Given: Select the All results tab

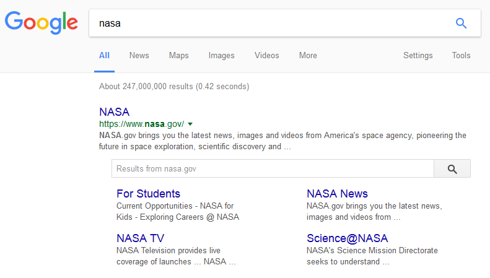Looking at the screenshot, I should pyautogui.click(x=104, y=56).
